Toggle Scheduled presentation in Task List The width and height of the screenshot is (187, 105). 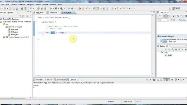pyautogui.click(x=169, y=16)
